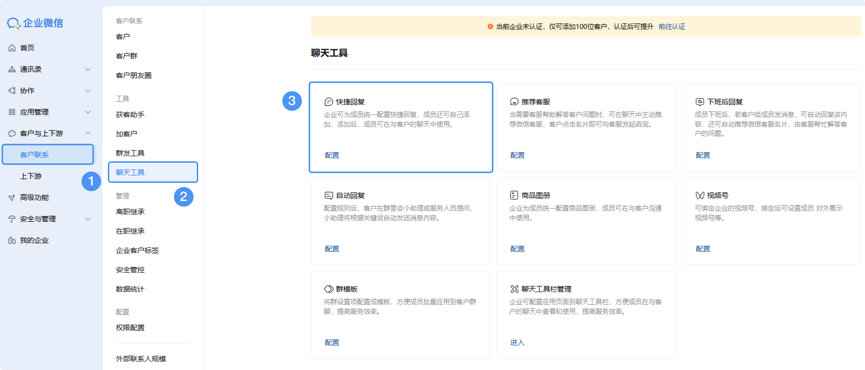The image size is (865, 370).
Task: Click the 下班后回复 card title
Action: point(725,102)
